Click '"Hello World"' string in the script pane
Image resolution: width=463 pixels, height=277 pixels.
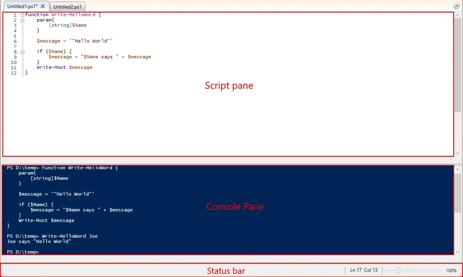[x=91, y=41]
